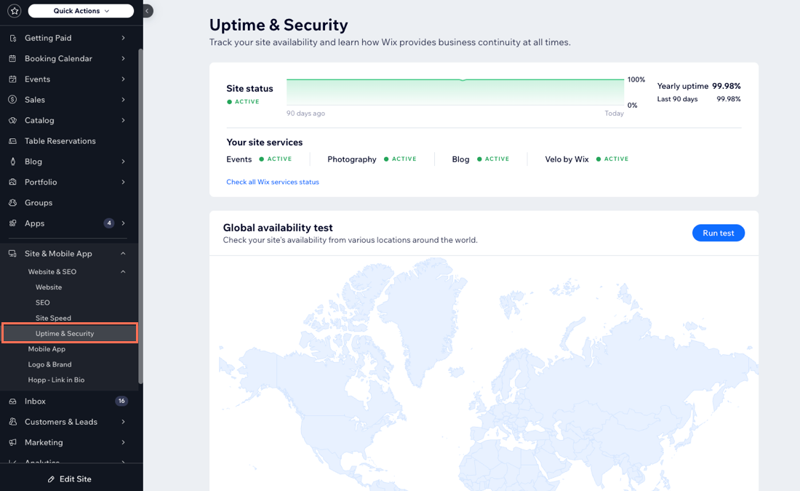This screenshot has height=491, width=800.
Task: Click the Velo by Wix ACTIVE status
Action: [612, 159]
